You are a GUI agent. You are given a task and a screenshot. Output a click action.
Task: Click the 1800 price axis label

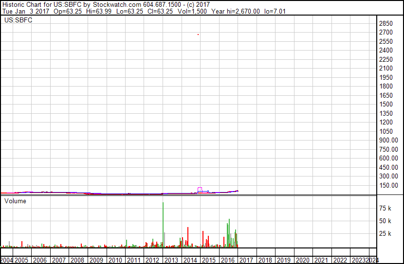386,86
